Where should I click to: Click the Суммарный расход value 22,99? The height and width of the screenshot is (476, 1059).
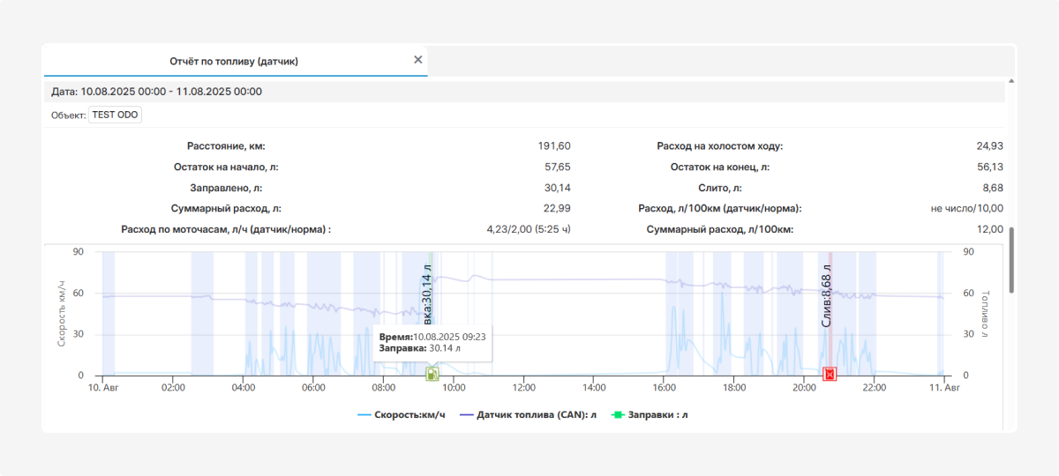click(x=558, y=209)
